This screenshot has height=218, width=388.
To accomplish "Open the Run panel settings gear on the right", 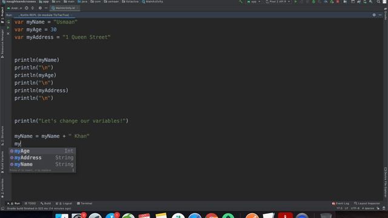I will [374, 15].
